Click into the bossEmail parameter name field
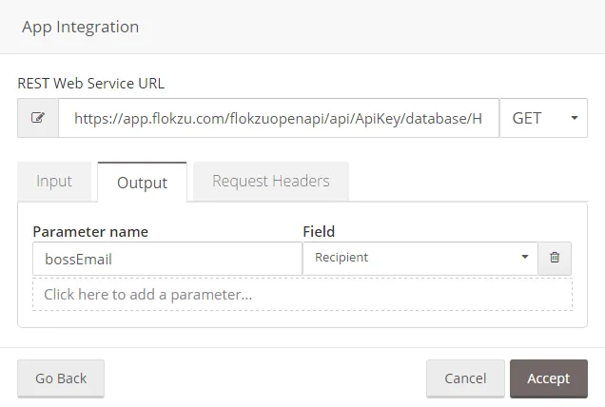 tap(167, 259)
